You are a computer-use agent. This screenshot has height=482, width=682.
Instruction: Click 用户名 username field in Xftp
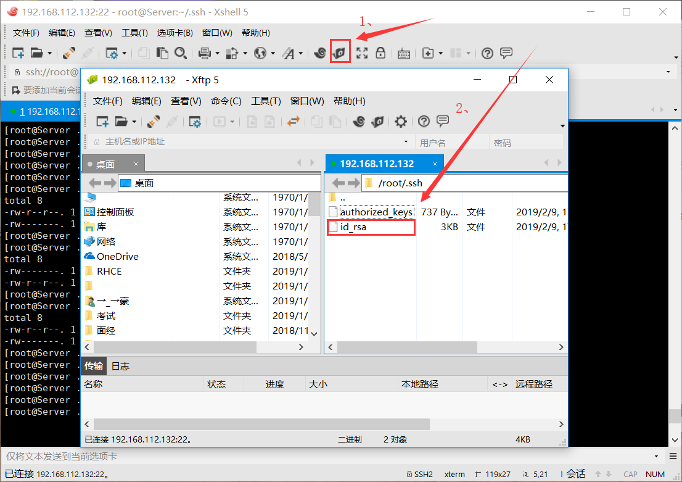[x=453, y=143]
